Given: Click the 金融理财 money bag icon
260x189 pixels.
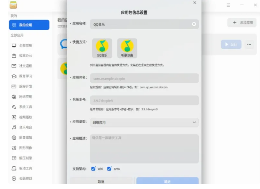Looking at the screenshot, I should point(14,179).
